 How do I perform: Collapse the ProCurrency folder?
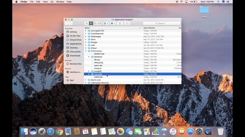(86, 51)
